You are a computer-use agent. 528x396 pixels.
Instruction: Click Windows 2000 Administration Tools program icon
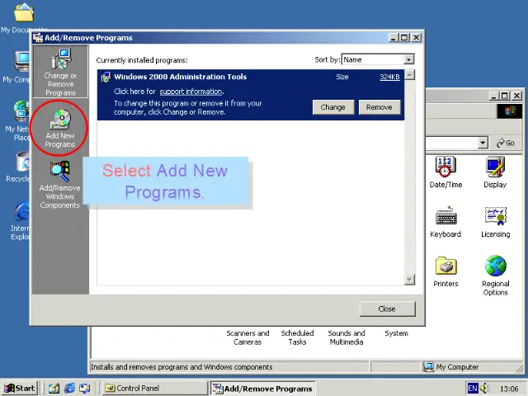106,77
